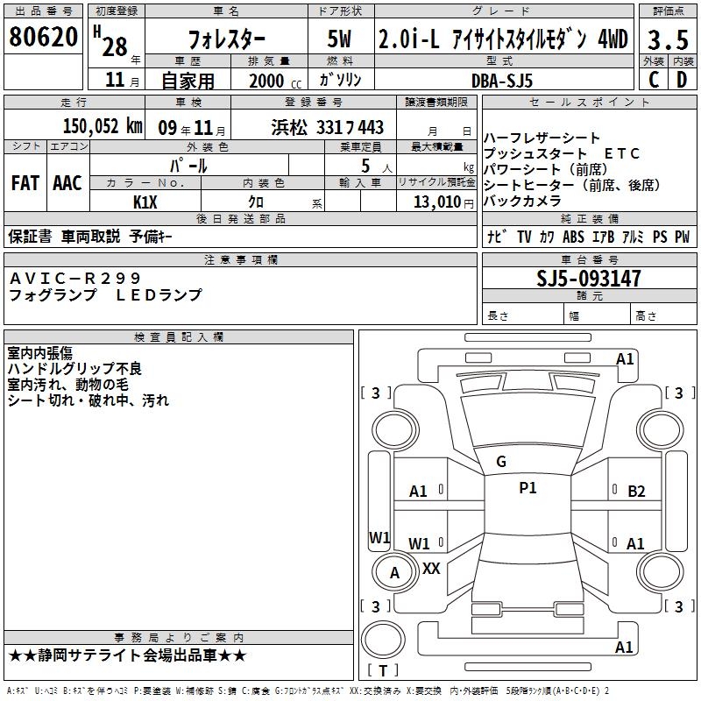The height and width of the screenshot is (701, 701).
Task: Click the XX replaced panel marker
Action: (431, 568)
